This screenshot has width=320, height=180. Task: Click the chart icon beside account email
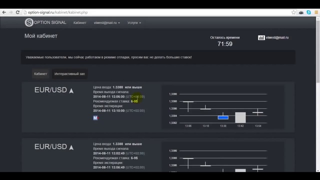pos(261,37)
